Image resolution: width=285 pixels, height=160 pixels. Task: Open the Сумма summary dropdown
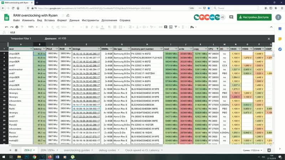[x=253, y=150]
